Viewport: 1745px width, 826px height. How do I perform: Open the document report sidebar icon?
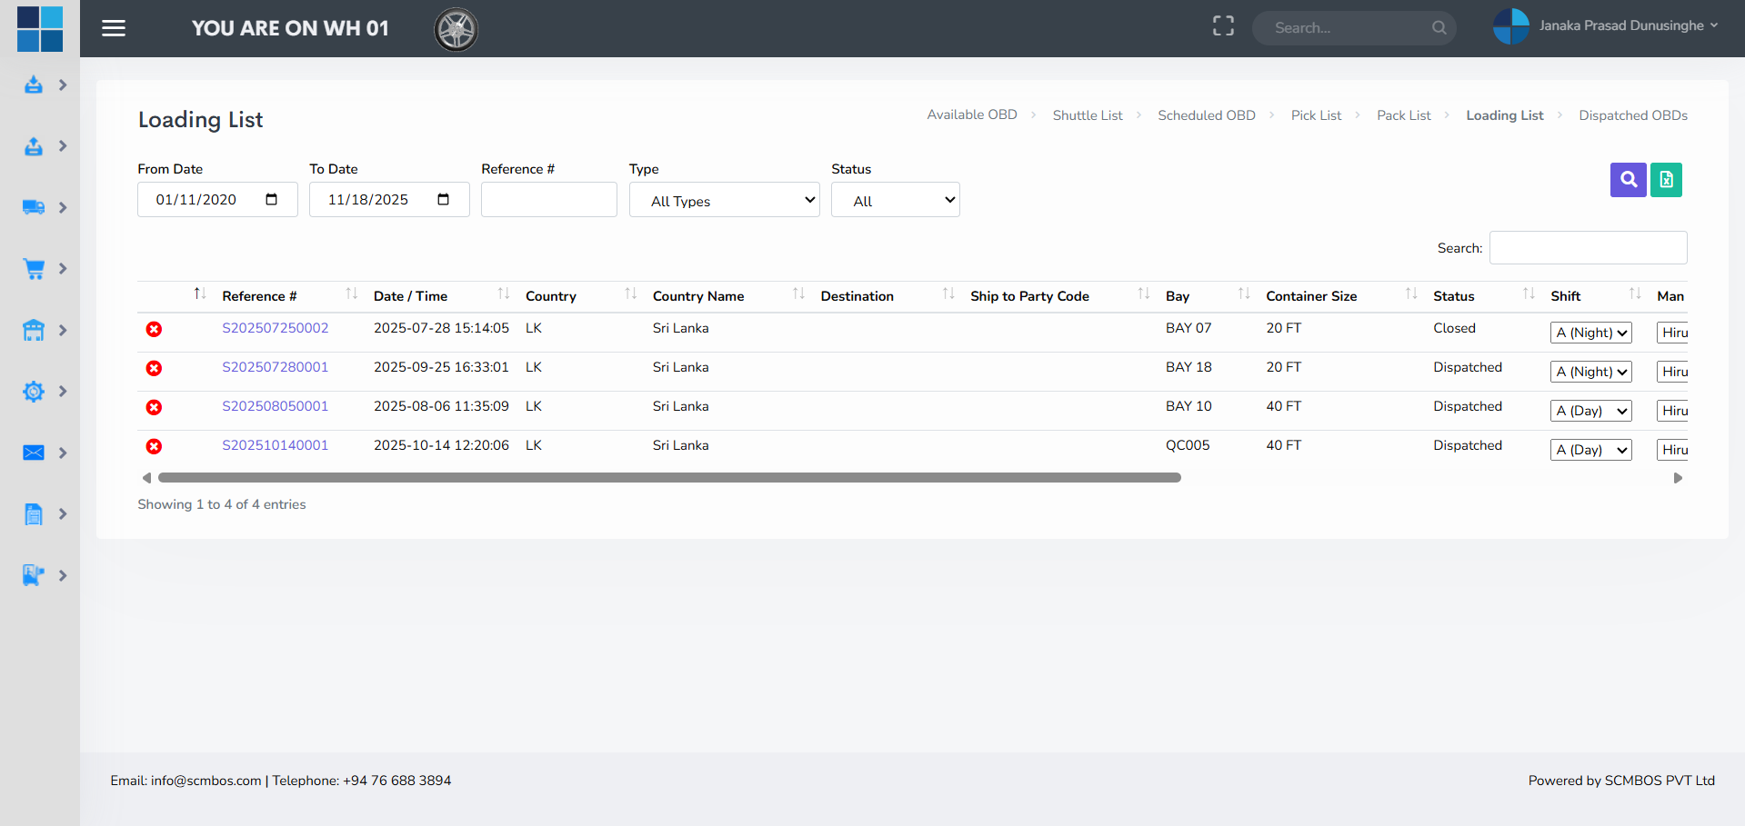pos(34,514)
